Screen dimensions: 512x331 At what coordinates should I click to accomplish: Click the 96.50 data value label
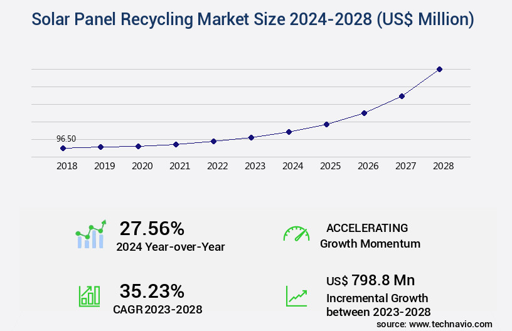click(x=66, y=139)
